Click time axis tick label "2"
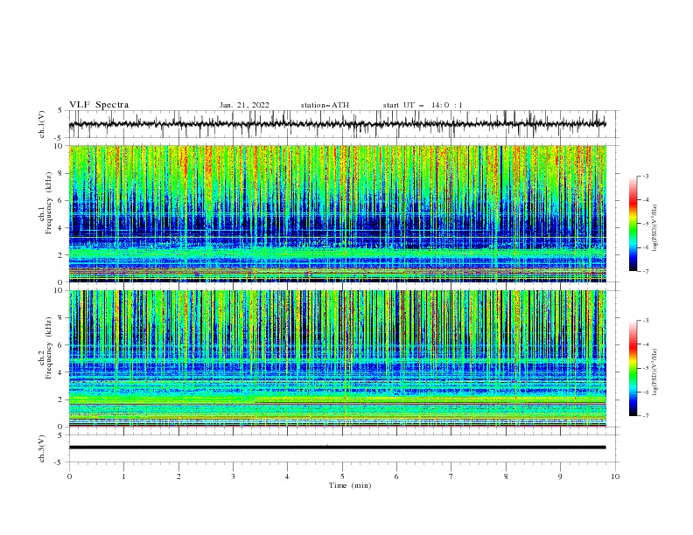693x535 pixels. click(x=178, y=476)
